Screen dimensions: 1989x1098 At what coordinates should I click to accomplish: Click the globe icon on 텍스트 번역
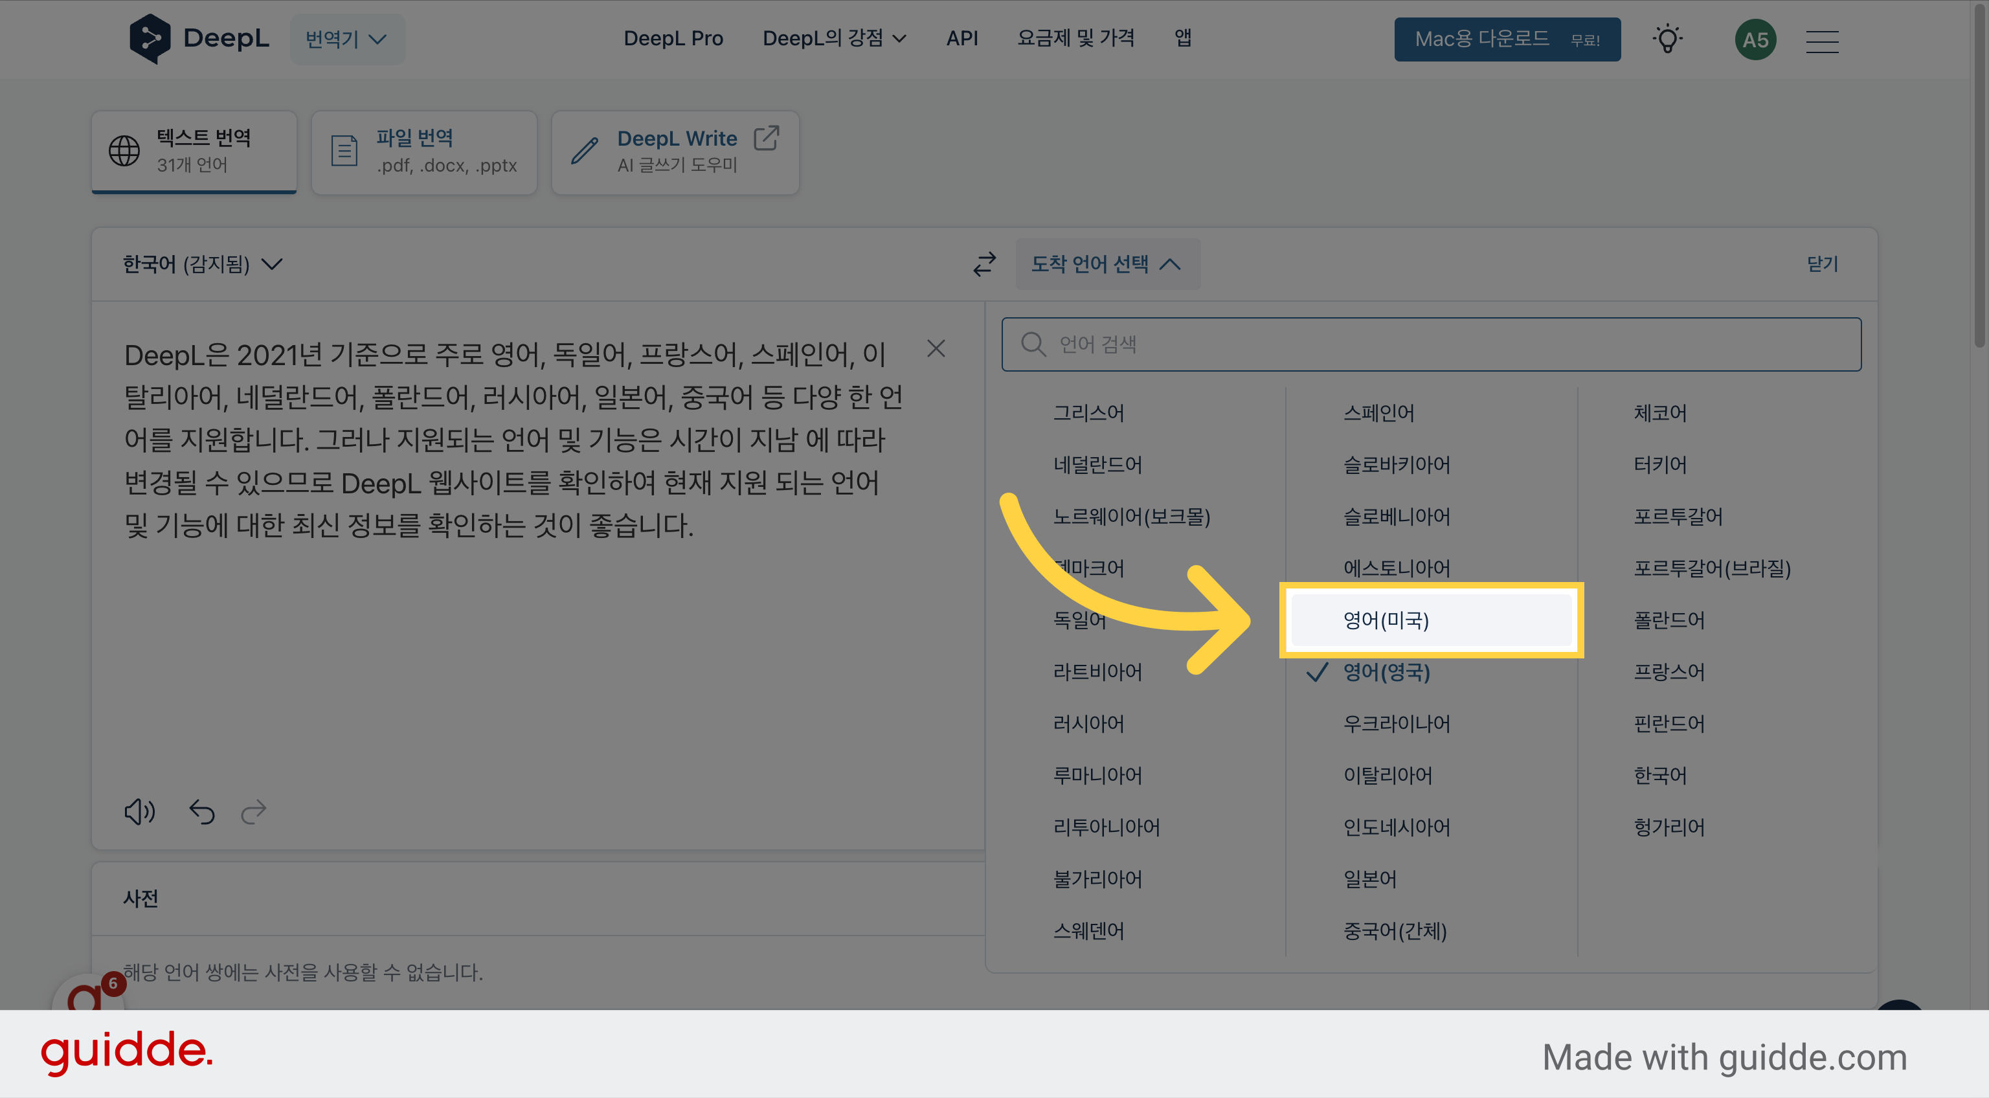(x=124, y=151)
